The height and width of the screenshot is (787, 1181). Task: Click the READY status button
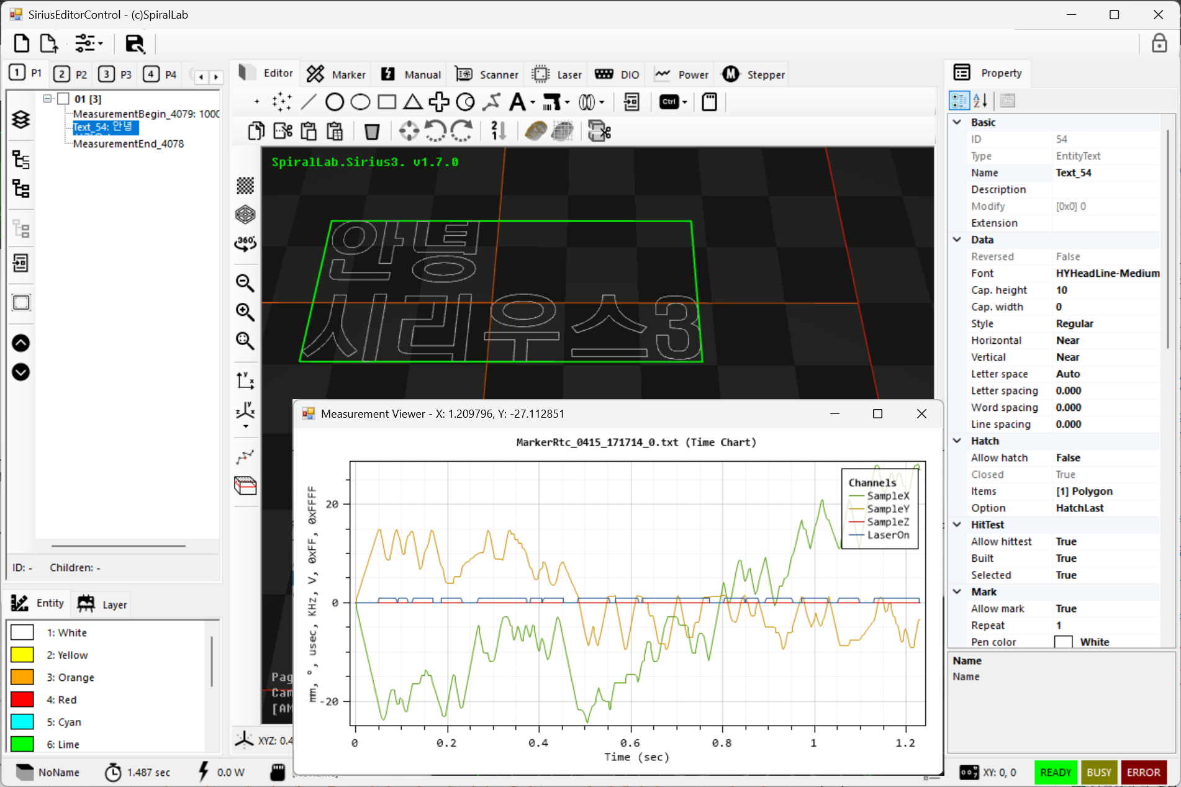pos(1055,772)
